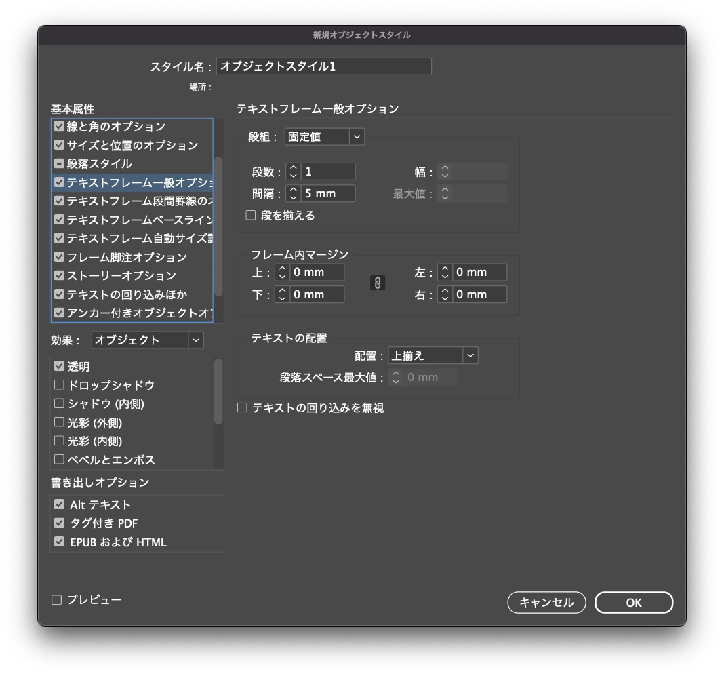Enable the 段を揃える checkbox
The width and height of the screenshot is (724, 676).
point(251,216)
